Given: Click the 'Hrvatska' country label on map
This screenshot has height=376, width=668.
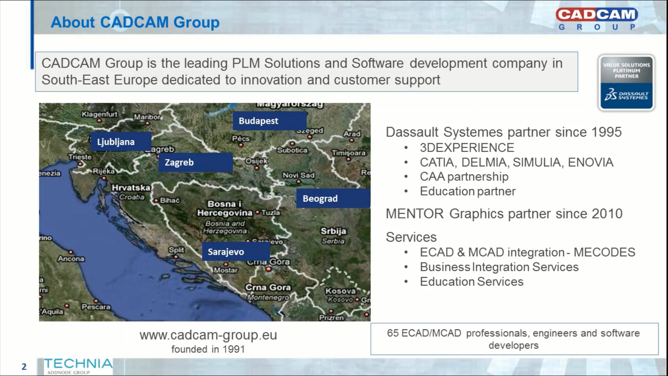Looking at the screenshot, I should 131,188.
